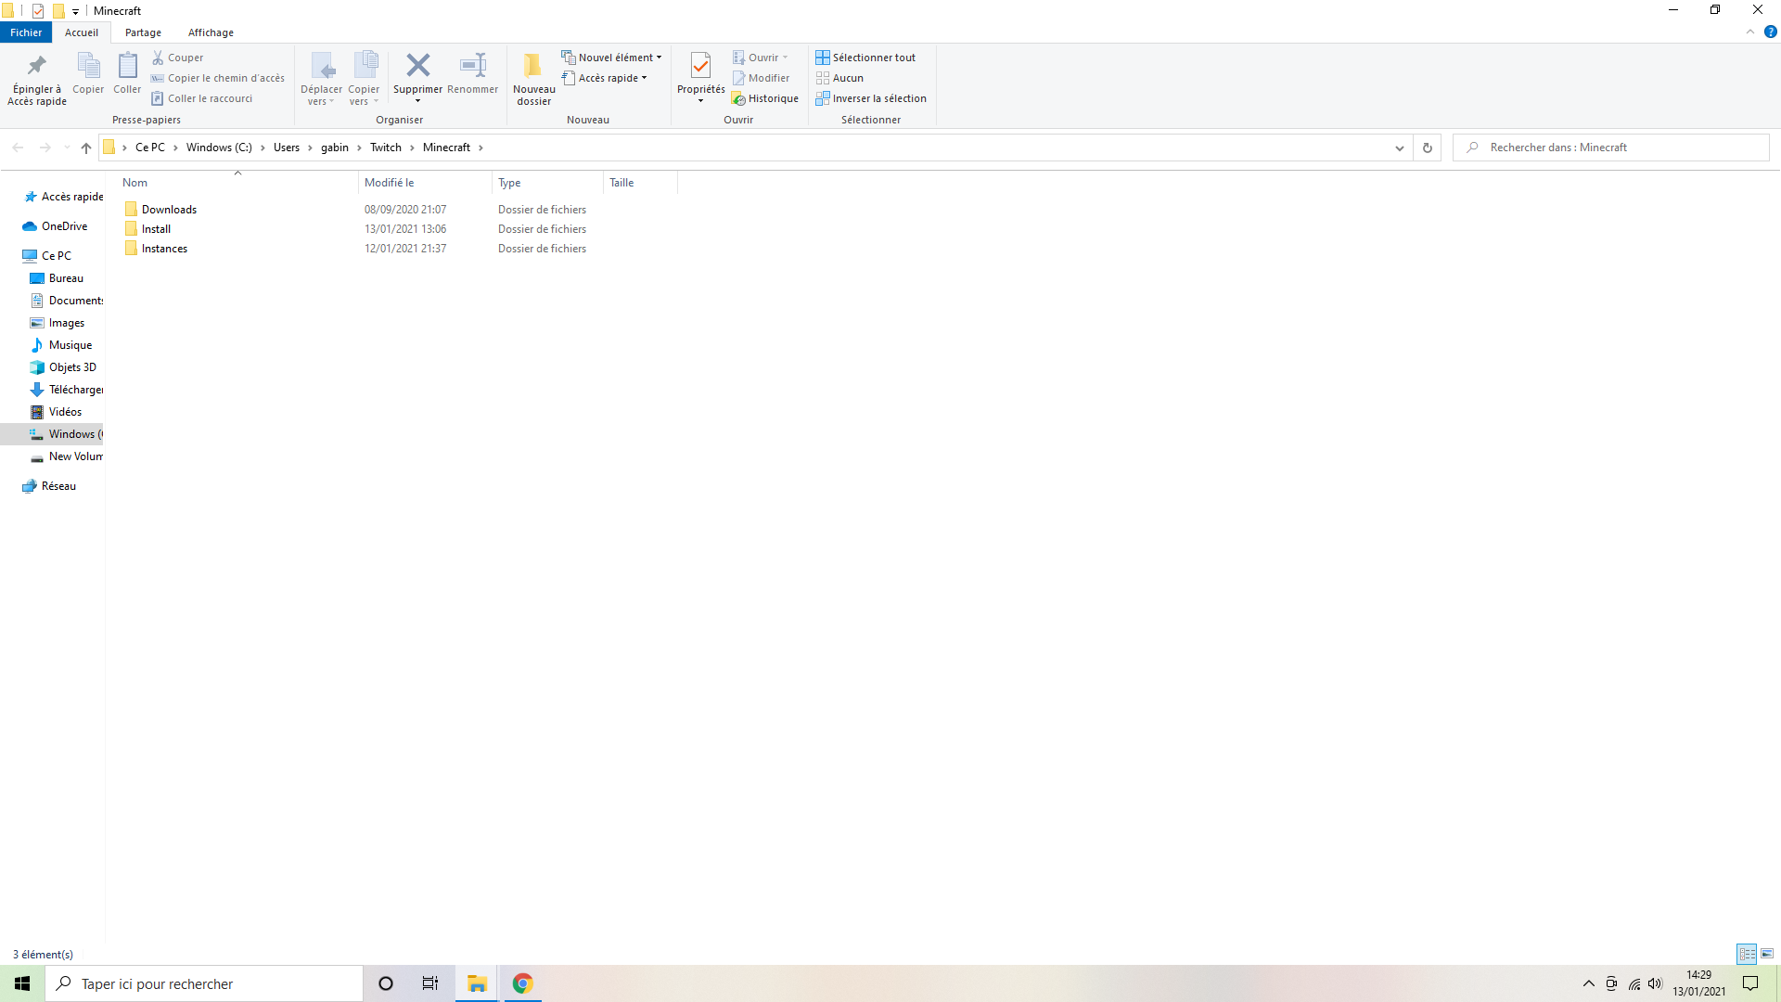This screenshot has height=1002, width=1781.
Task: Click the Copier ribbon icon
Action: [x=88, y=73]
